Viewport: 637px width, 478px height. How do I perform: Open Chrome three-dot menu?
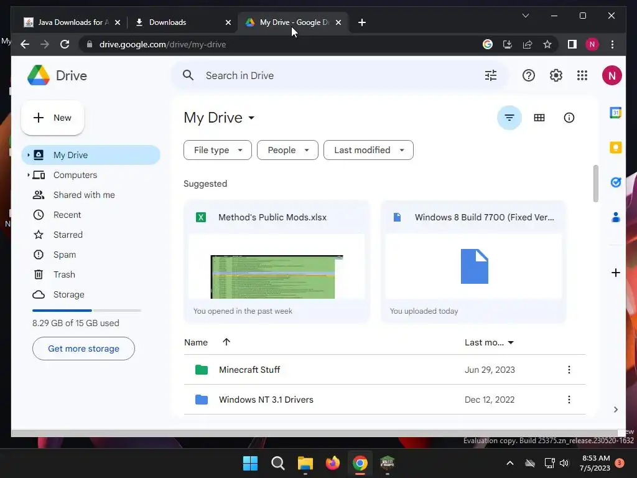(612, 44)
